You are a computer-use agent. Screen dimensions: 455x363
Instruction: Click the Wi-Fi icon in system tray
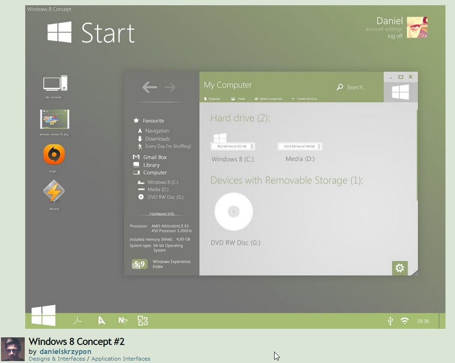tap(405, 321)
